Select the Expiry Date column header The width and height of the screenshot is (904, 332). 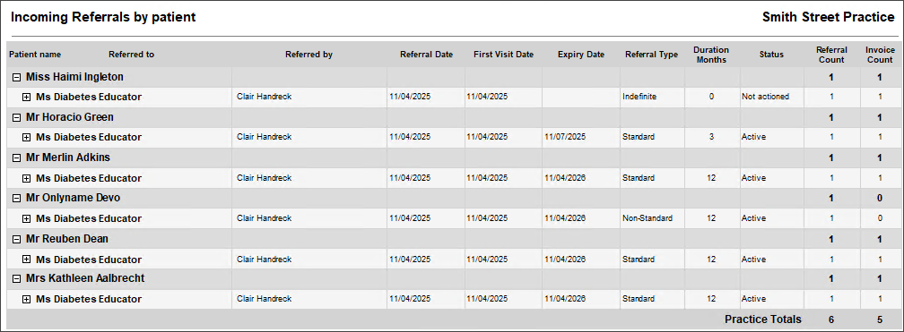click(x=581, y=55)
